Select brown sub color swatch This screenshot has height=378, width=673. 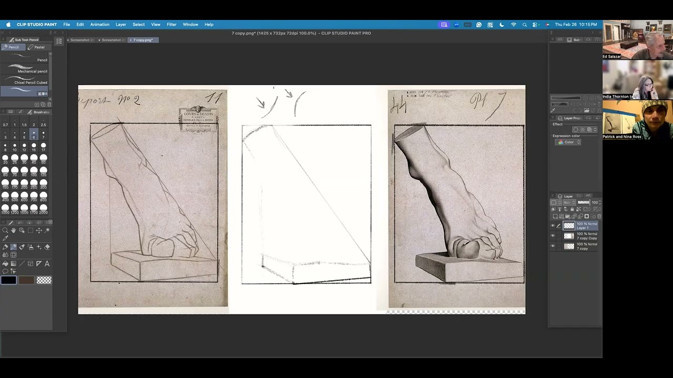pyautogui.click(x=26, y=280)
